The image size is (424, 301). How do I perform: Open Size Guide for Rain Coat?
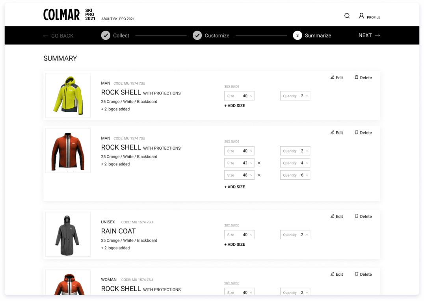(x=232, y=225)
